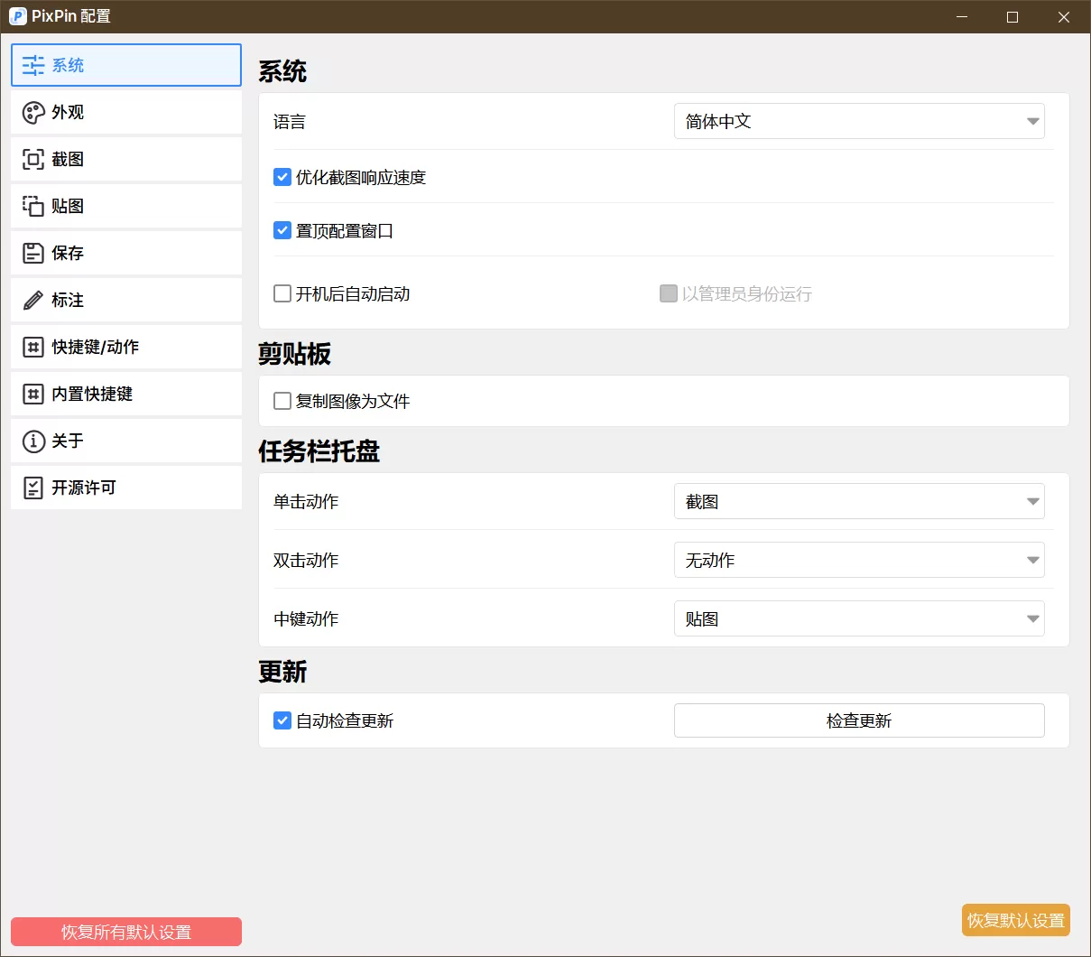Uncheck 置顶配置窗口 option
This screenshot has height=957, width=1091.
point(282,230)
